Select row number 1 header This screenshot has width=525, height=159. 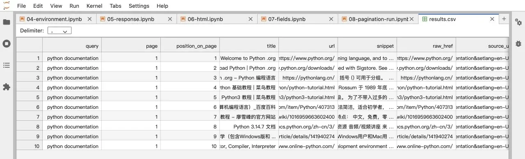coord(30,58)
